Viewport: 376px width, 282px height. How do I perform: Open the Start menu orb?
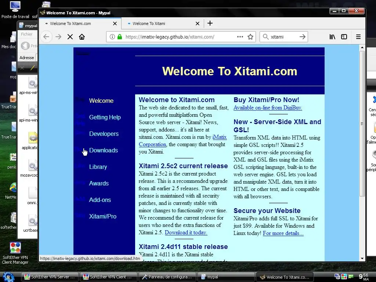coord(8,277)
